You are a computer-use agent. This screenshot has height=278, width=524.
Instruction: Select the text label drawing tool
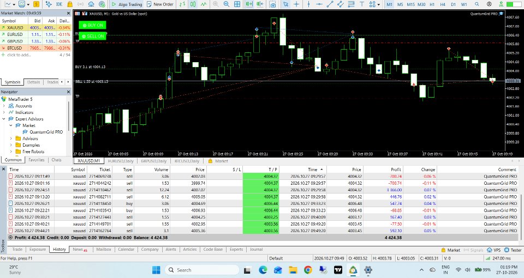[362, 4]
